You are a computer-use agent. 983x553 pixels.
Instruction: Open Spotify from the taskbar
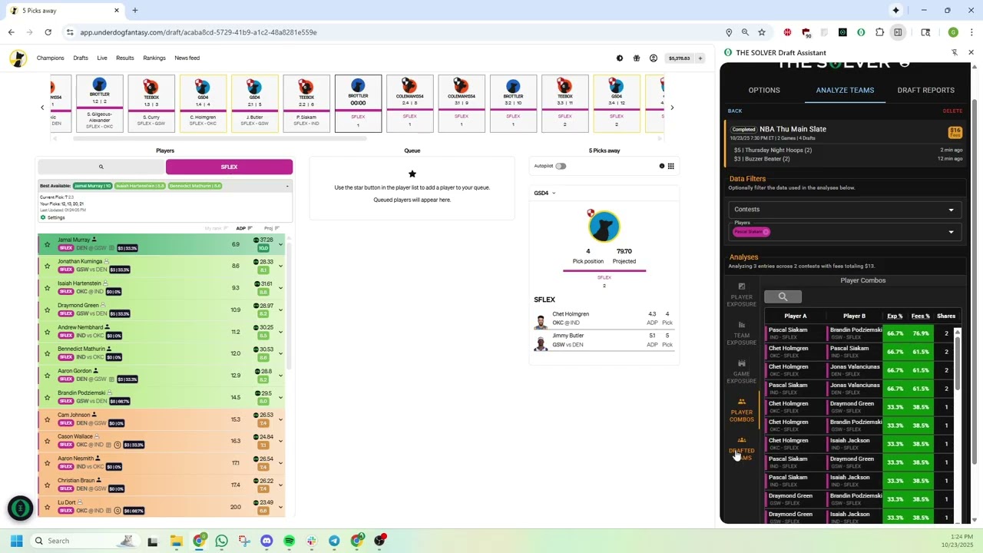coord(289,541)
